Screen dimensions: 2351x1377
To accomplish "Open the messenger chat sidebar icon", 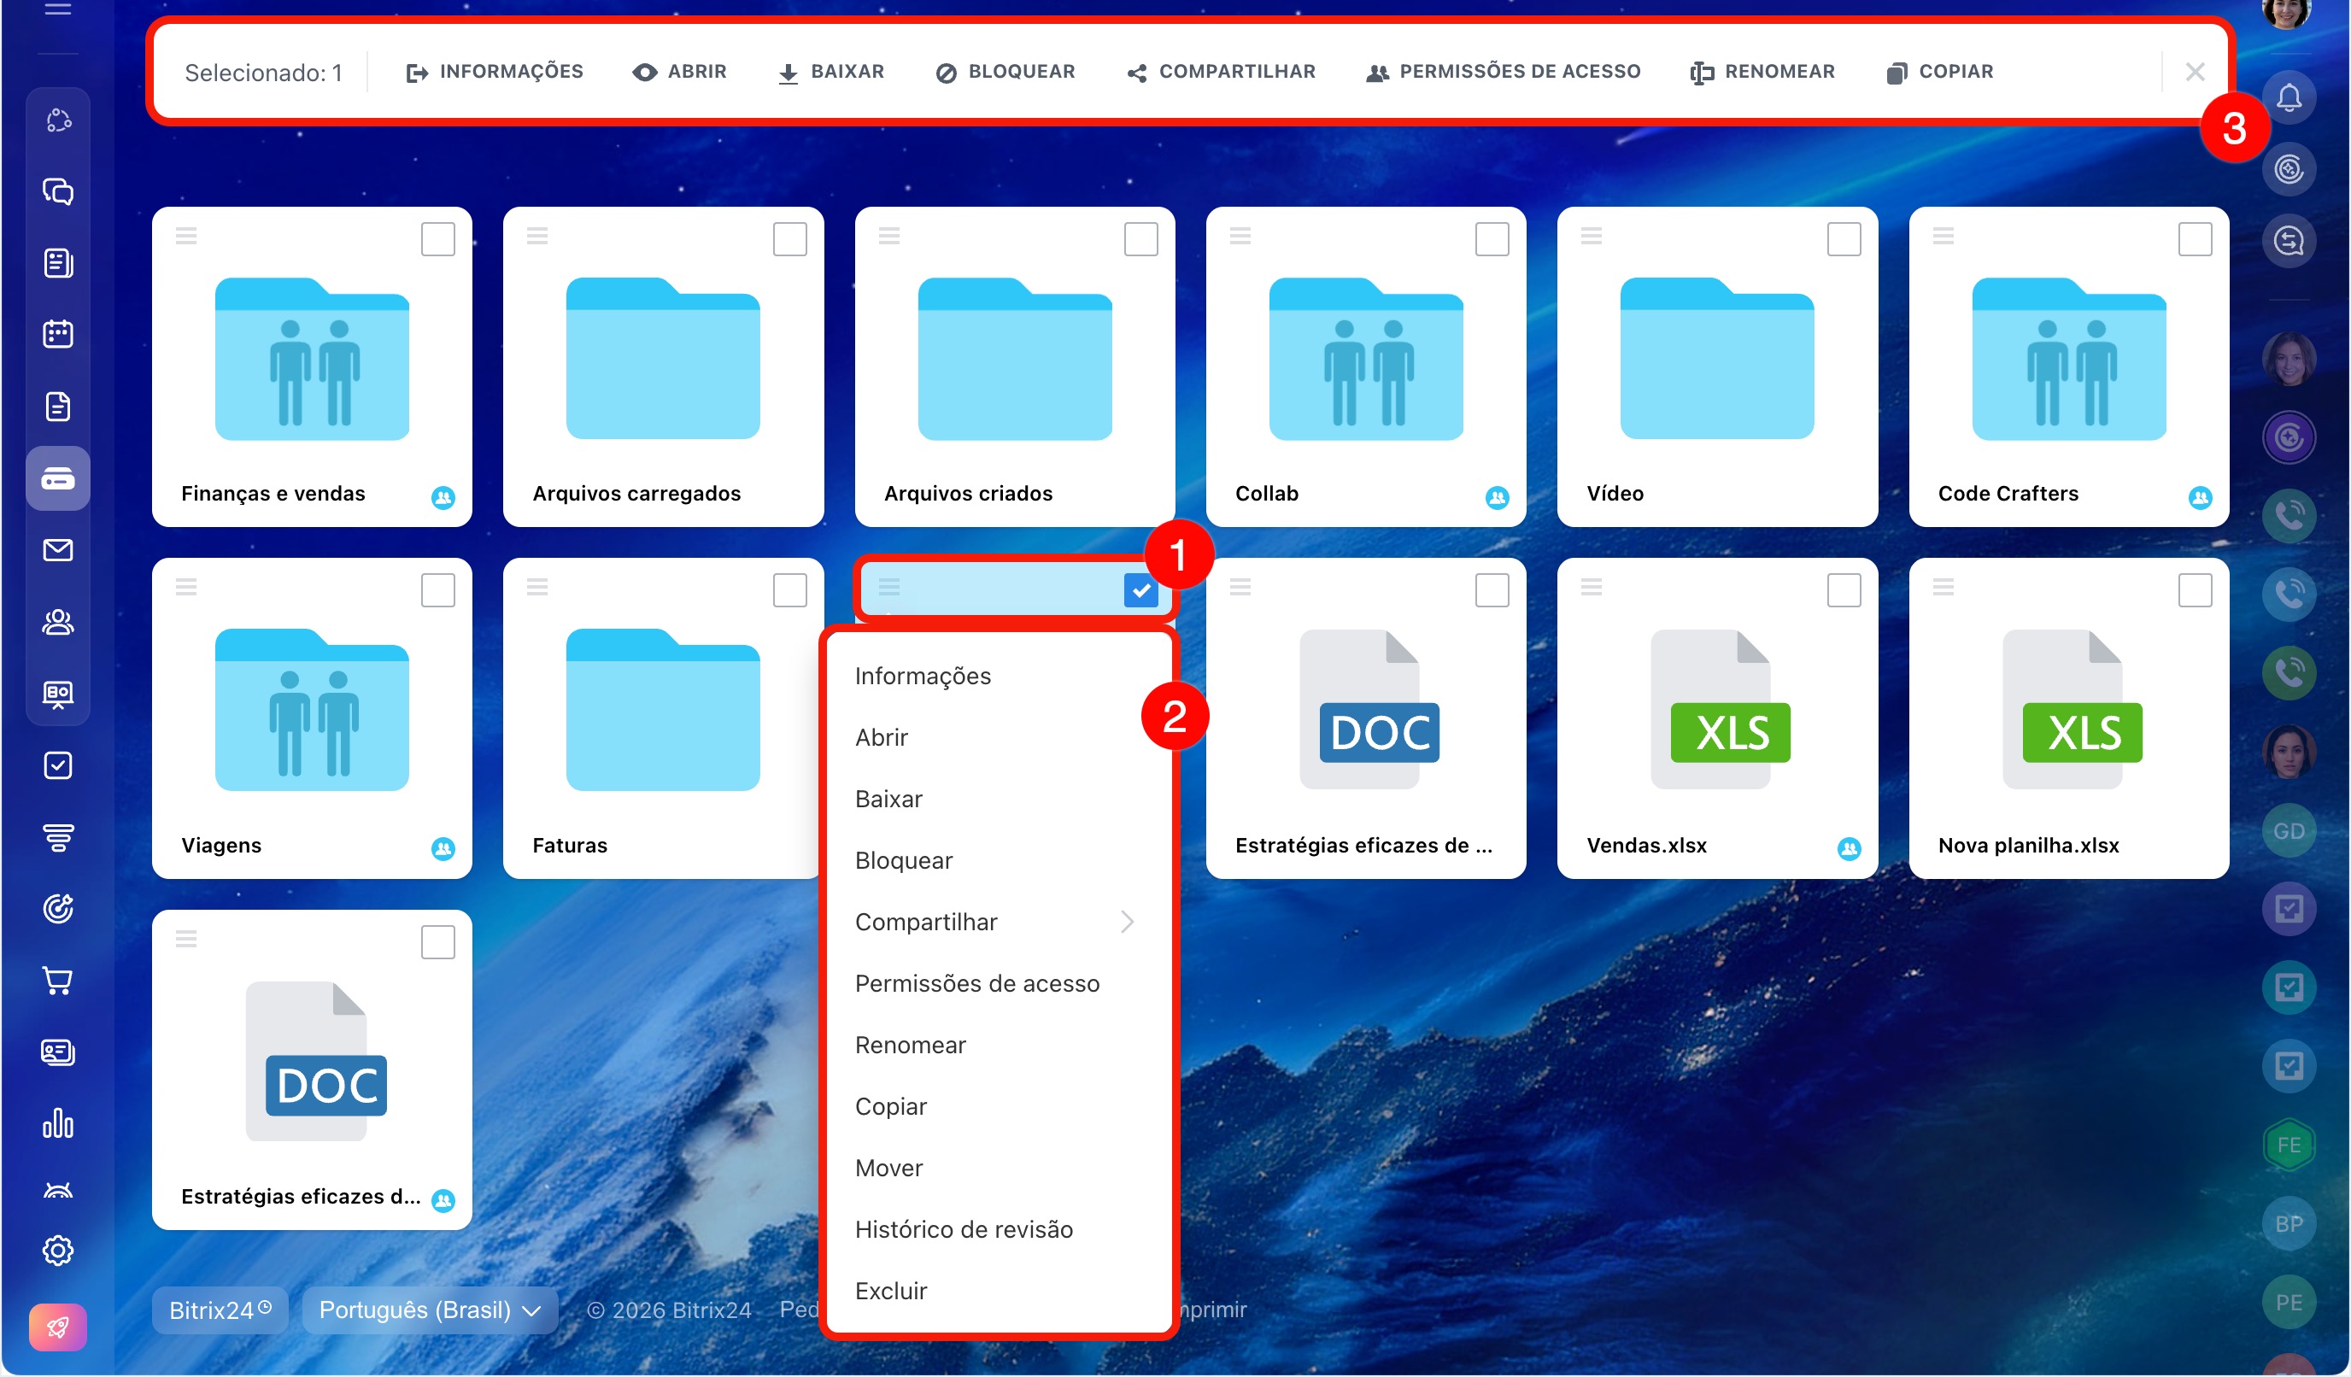I will [x=58, y=191].
